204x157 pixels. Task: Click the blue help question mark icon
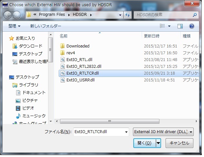click(x=192, y=26)
